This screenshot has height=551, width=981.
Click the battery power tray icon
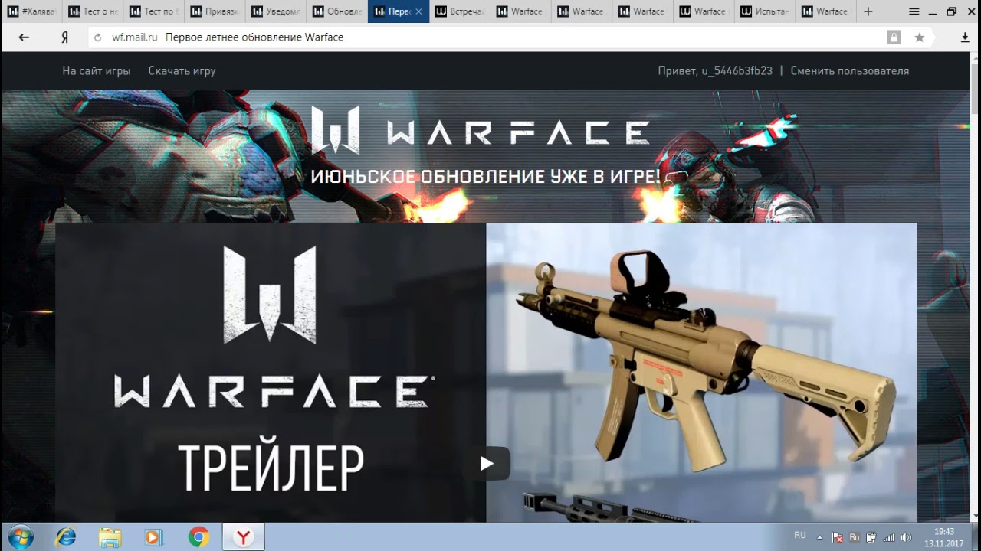(871, 537)
